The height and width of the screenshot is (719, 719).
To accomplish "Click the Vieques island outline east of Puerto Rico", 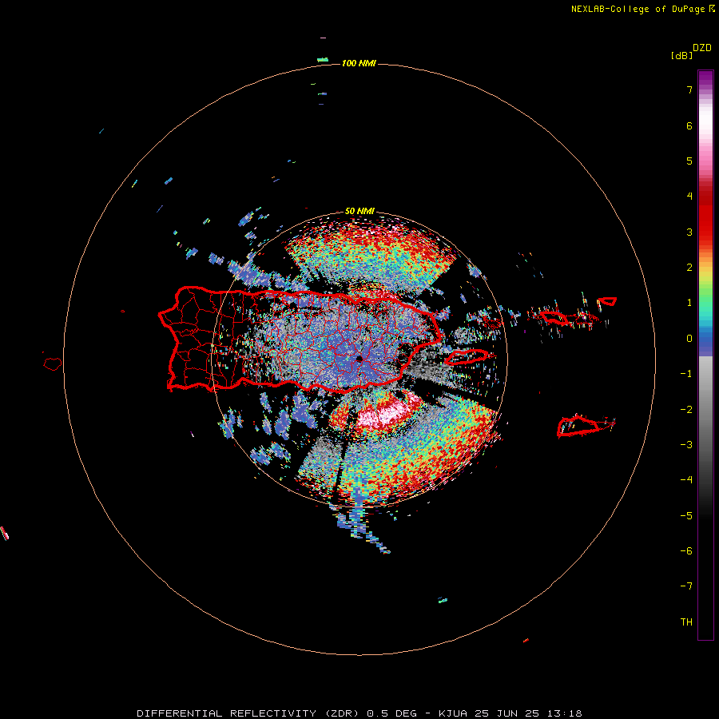I will click(x=467, y=356).
